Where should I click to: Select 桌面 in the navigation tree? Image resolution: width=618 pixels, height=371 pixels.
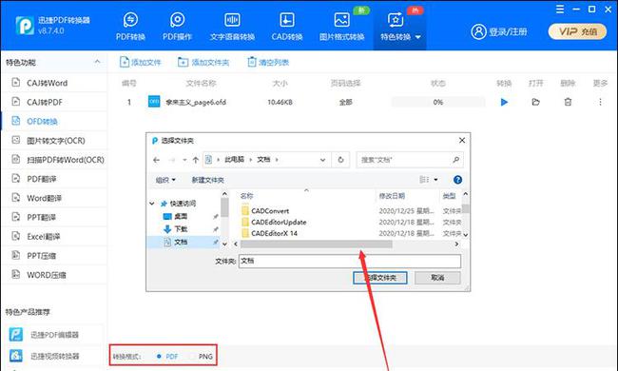(181, 217)
